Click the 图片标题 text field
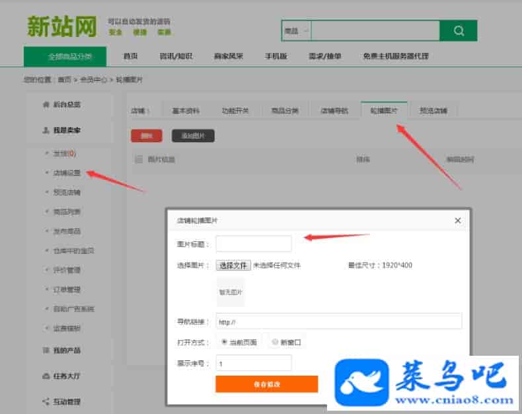Image resolution: width=522 pixels, height=414 pixels. pyautogui.click(x=253, y=244)
